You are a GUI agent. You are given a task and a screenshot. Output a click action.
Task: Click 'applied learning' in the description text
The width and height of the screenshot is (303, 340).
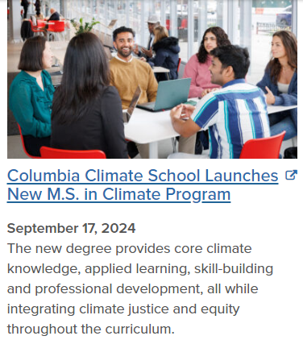(135, 269)
